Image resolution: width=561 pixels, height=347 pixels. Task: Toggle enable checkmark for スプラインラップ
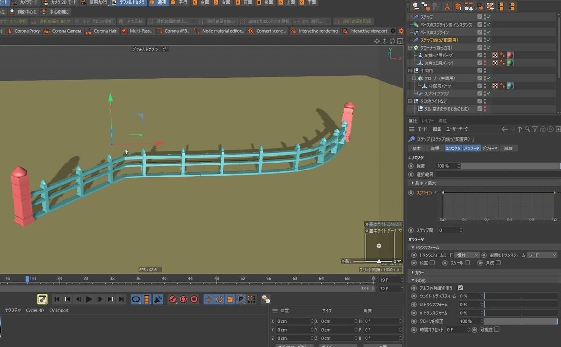click(488, 93)
